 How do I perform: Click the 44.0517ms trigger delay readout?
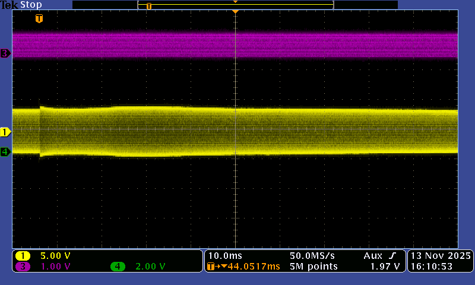click(249, 267)
